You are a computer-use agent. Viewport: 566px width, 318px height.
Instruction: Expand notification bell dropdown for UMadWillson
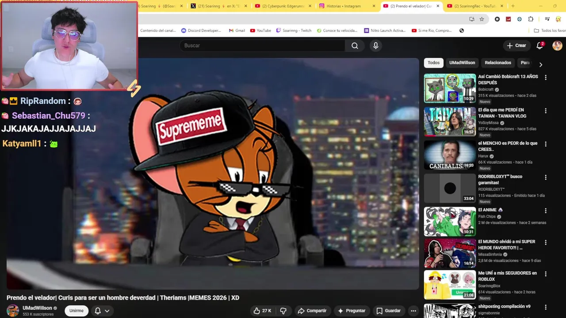tap(102, 310)
